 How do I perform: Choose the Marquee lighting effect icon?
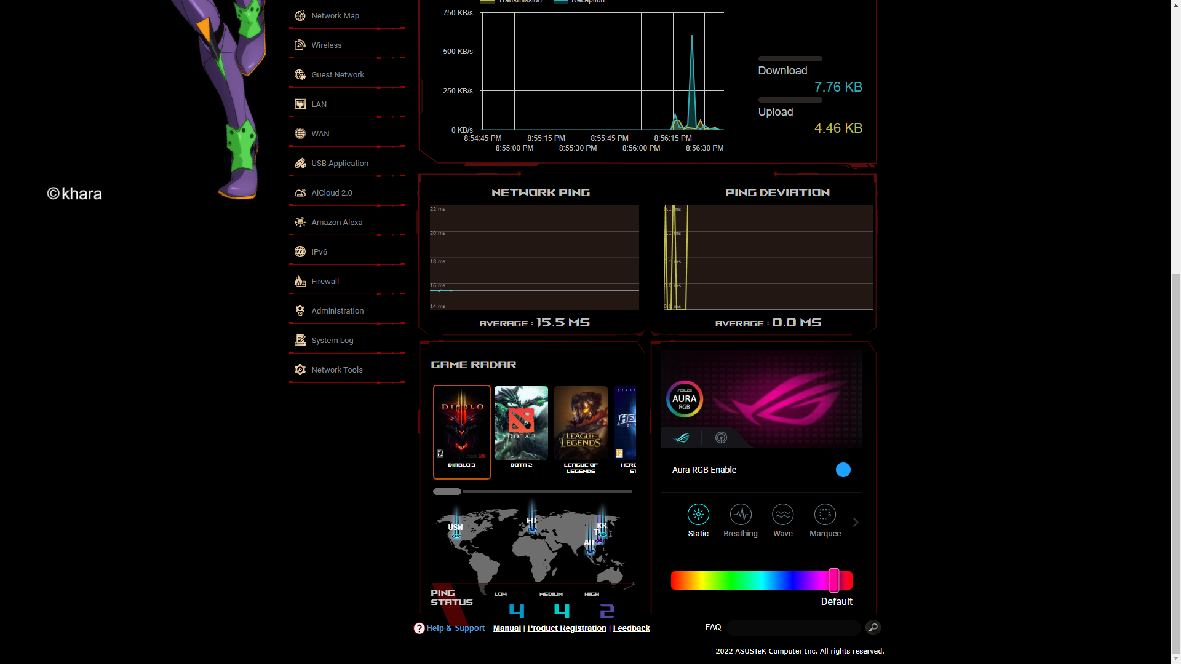click(825, 515)
